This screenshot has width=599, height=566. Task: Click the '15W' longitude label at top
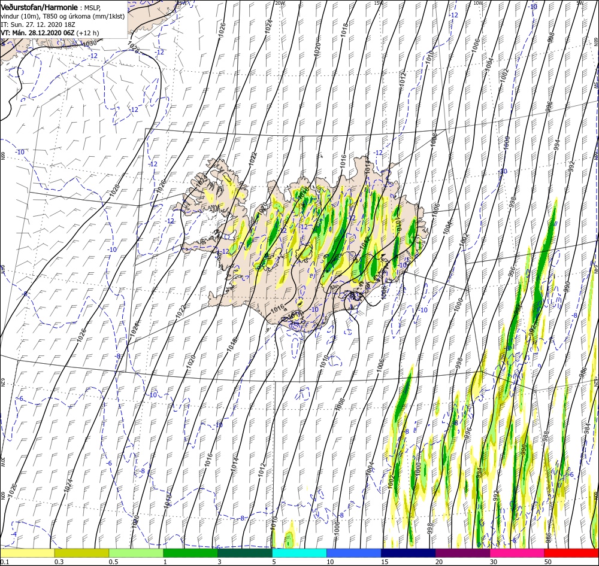pyautogui.click(x=379, y=3)
